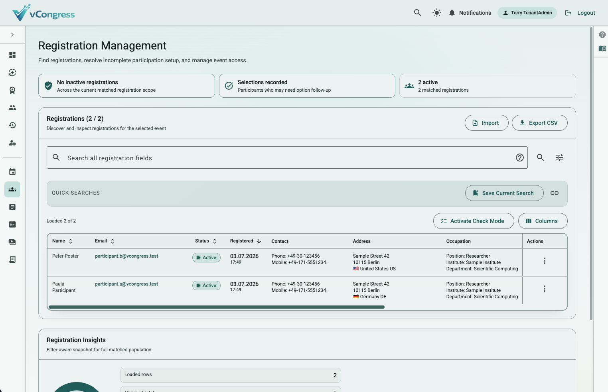Open the document list sidebar icon
Viewport: 608px width, 392px height.
12,207
